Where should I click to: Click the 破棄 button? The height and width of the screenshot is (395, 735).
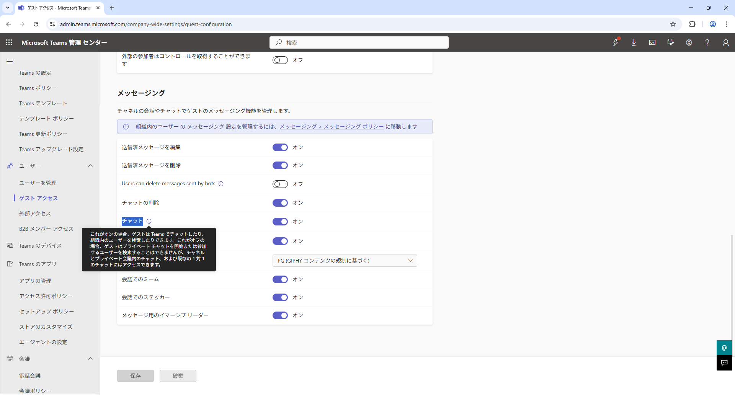[x=178, y=376]
